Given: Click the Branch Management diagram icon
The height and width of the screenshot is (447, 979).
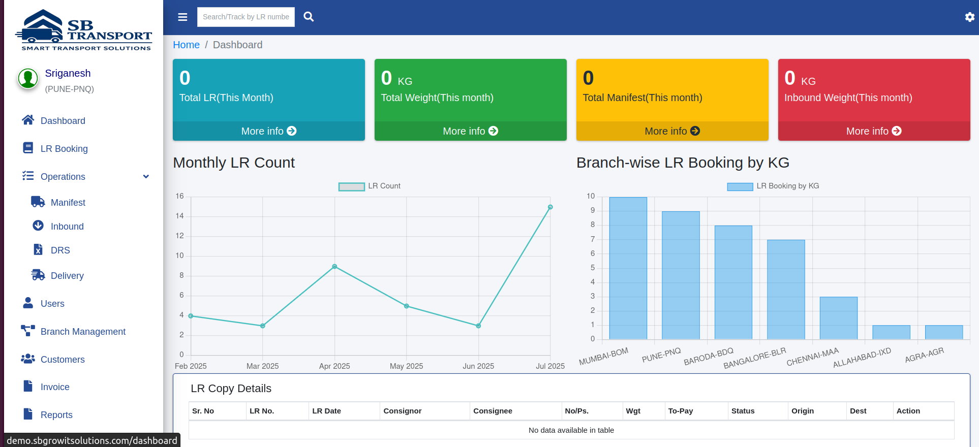Looking at the screenshot, I should tap(28, 331).
